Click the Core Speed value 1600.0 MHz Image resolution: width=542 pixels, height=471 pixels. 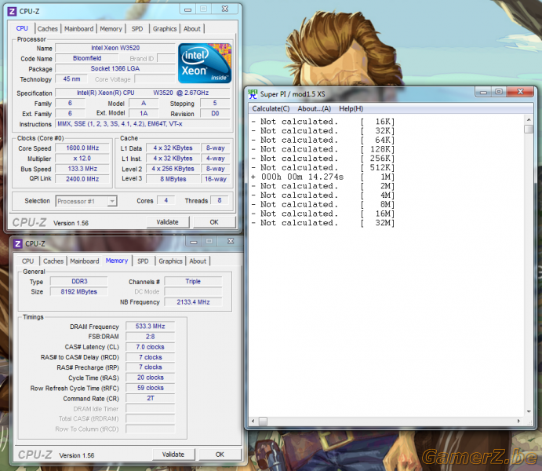82,148
